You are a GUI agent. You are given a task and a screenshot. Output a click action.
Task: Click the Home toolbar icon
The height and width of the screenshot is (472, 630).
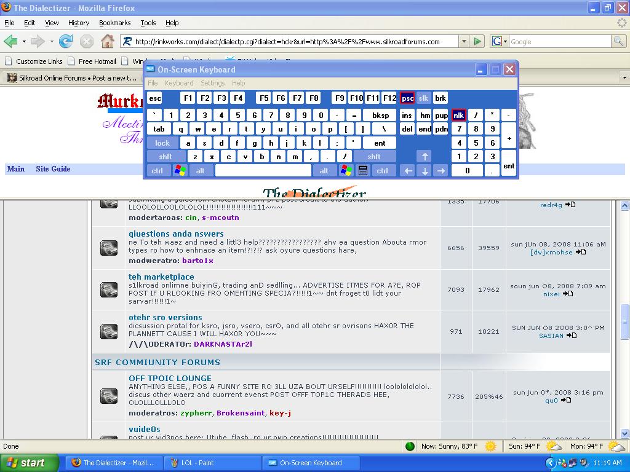pyautogui.click(x=107, y=42)
